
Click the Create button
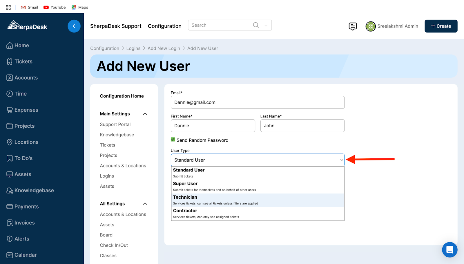click(441, 26)
